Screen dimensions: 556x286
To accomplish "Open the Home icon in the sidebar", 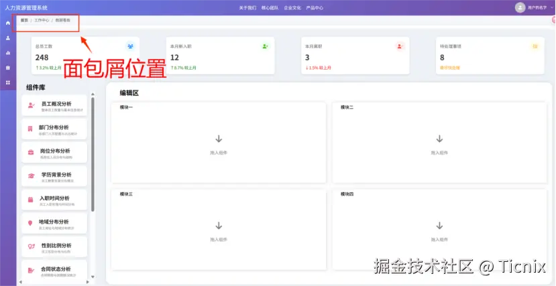I will click(x=8, y=23).
